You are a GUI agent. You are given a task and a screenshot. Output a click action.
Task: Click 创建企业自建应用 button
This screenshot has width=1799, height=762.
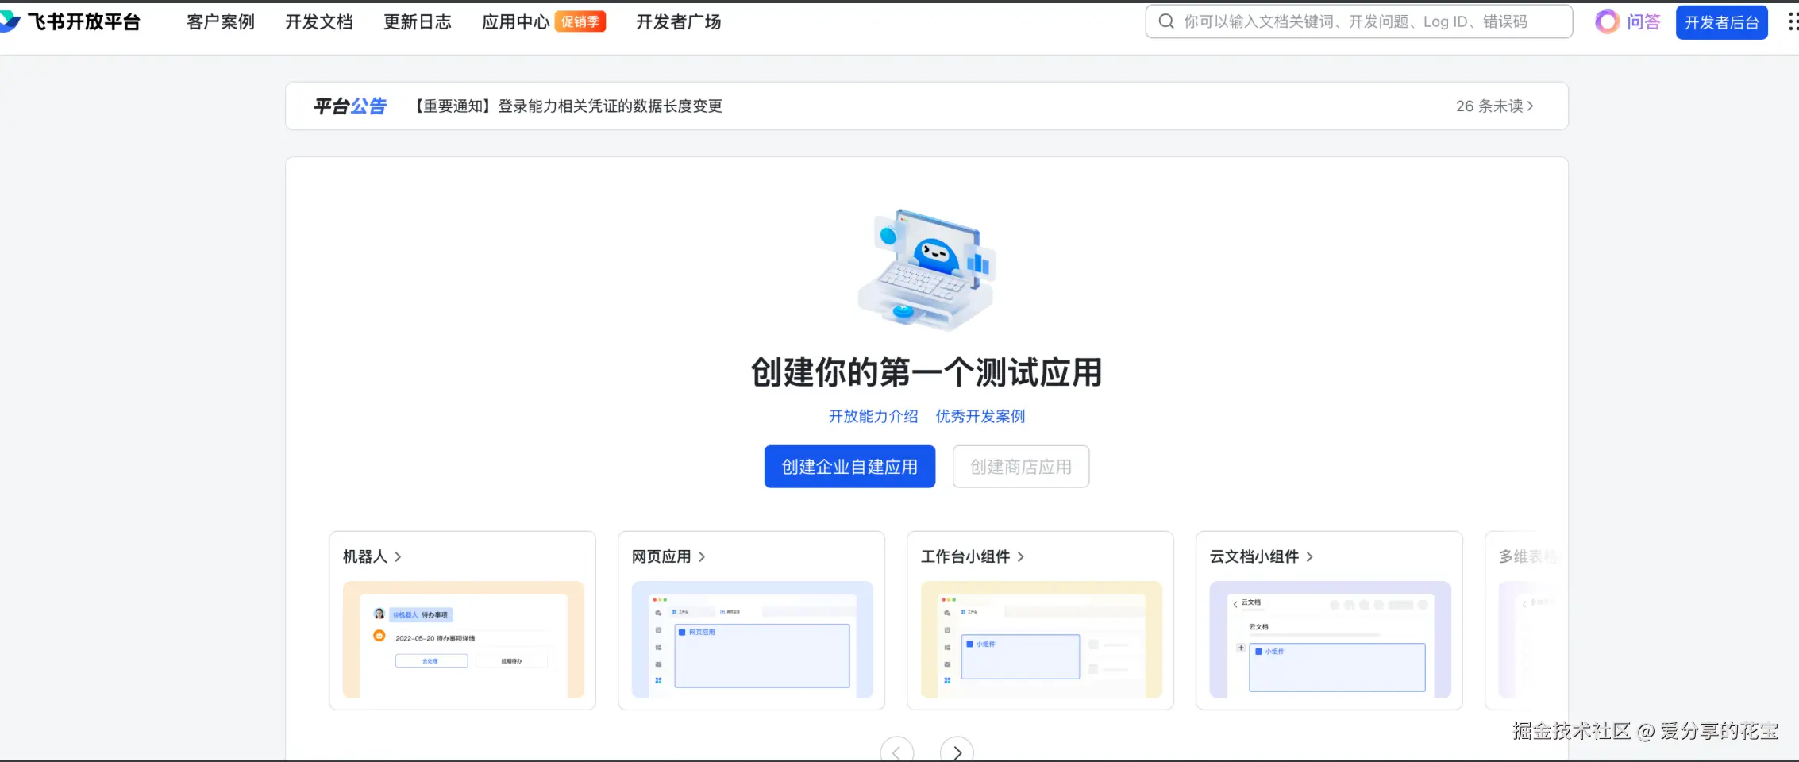(x=849, y=467)
